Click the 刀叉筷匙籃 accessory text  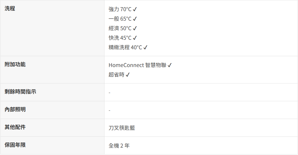point(122,128)
